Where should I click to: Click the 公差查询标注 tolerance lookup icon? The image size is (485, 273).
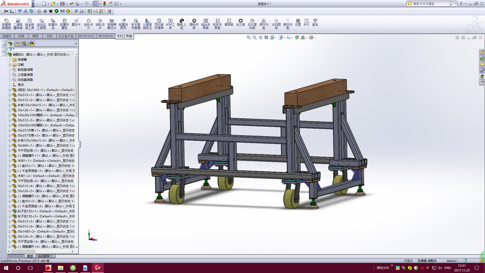click(147, 24)
